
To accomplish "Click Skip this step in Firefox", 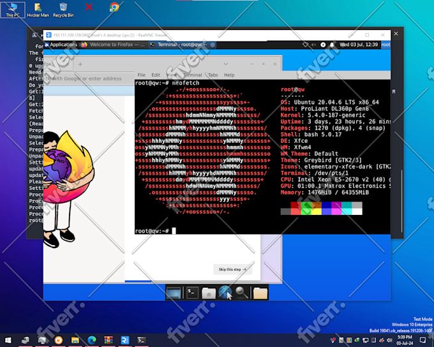I will (x=232, y=269).
